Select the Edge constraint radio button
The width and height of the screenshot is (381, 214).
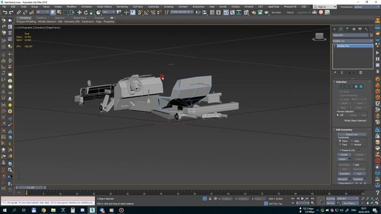(x=352, y=141)
